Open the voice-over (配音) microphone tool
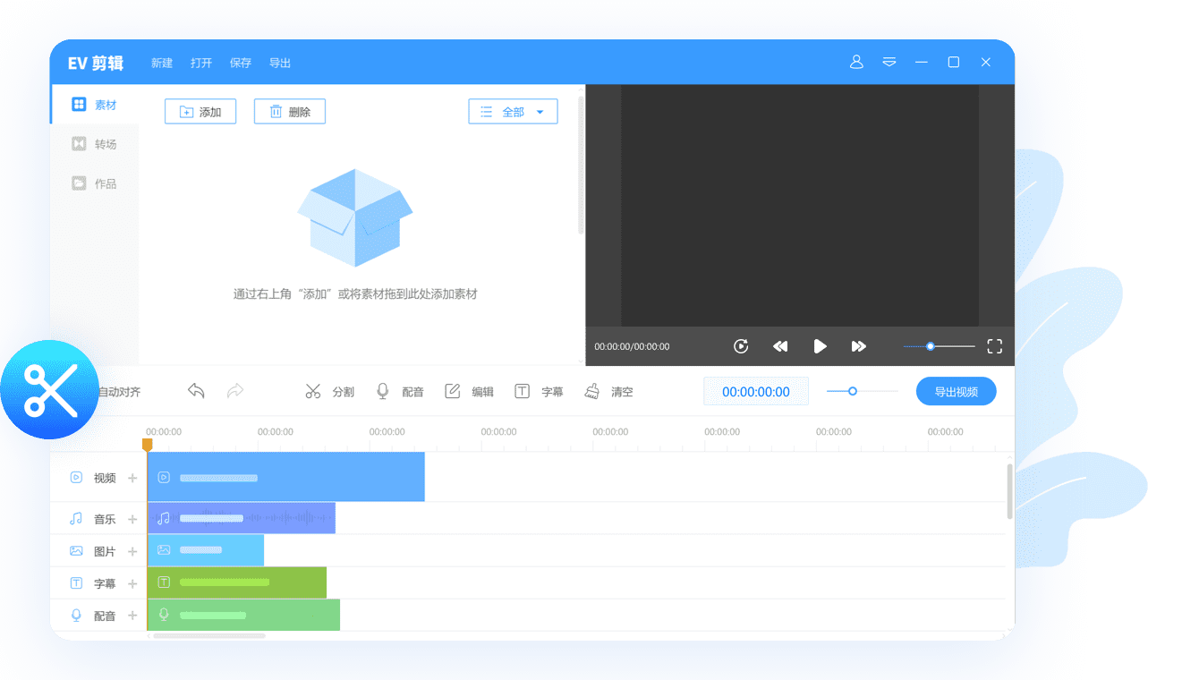This screenshot has width=1199, height=680. (383, 391)
